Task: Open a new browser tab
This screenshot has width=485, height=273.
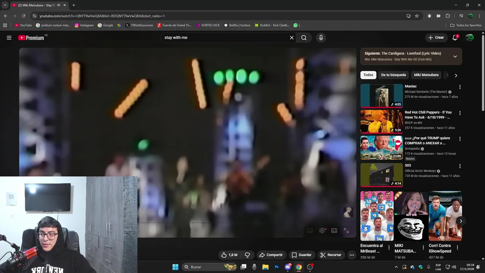Action: (74, 5)
